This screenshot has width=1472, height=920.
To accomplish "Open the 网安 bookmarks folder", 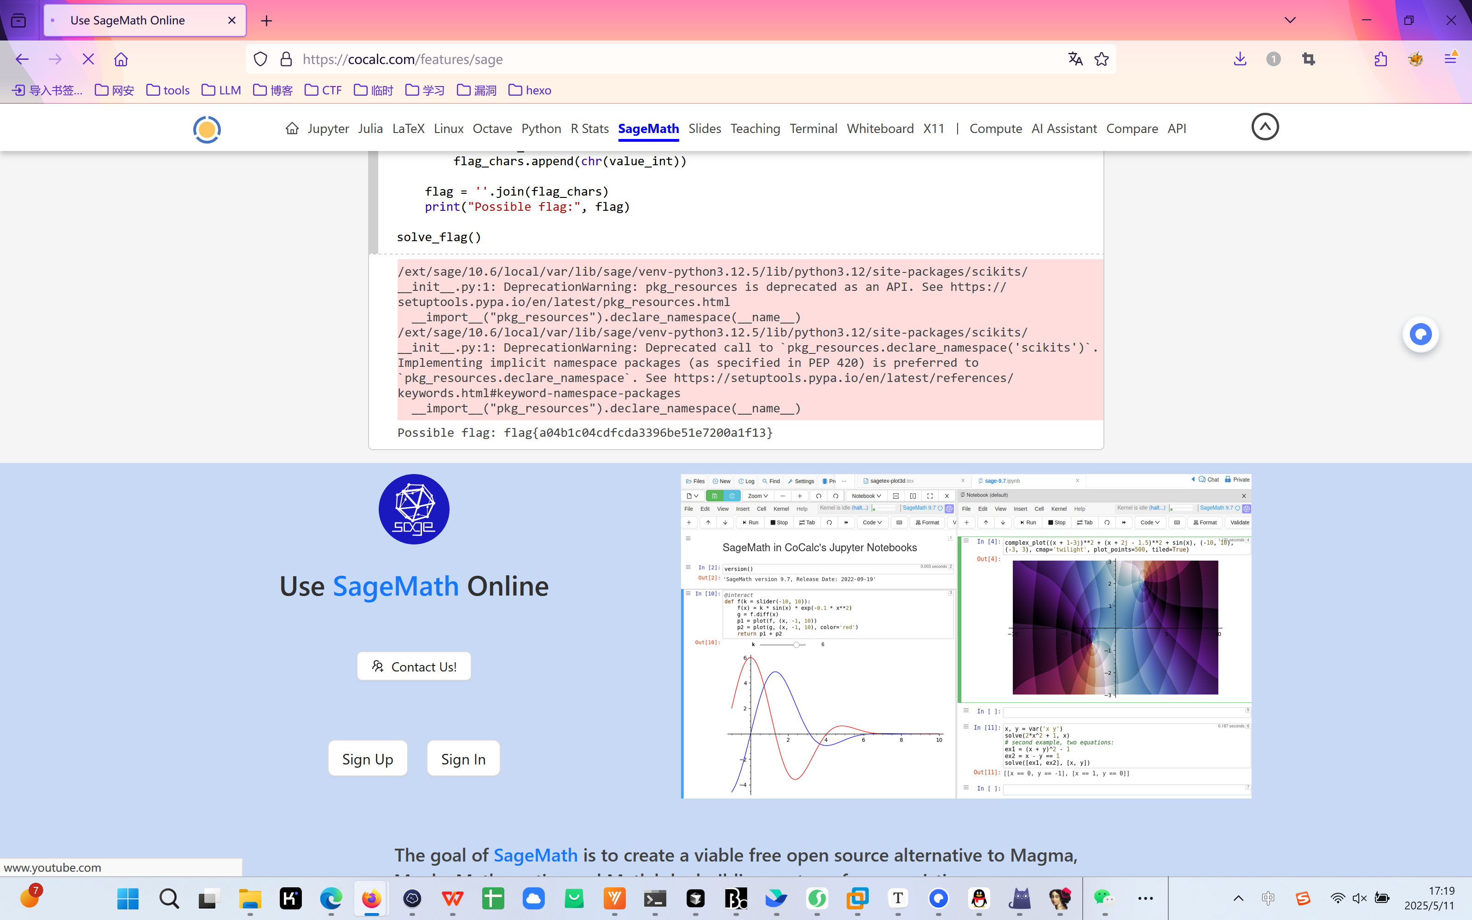I will 115,90.
